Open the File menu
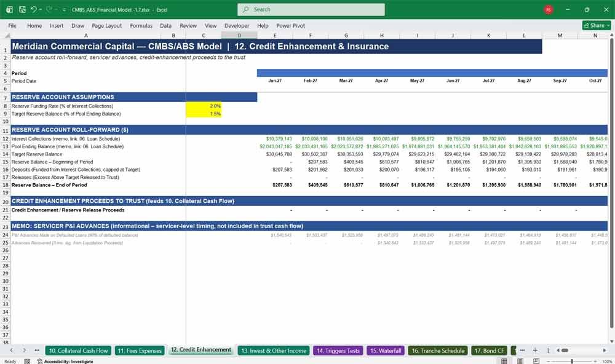 pyautogui.click(x=12, y=25)
